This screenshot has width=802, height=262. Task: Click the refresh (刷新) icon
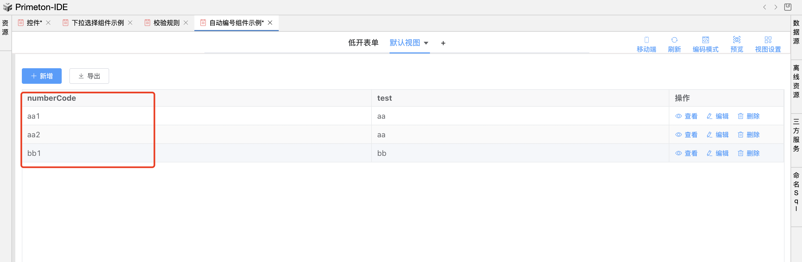pyautogui.click(x=674, y=40)
